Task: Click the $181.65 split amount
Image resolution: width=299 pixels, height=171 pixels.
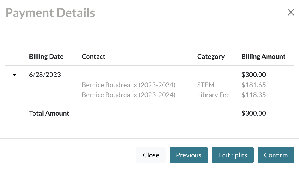Action: [253, 85]
